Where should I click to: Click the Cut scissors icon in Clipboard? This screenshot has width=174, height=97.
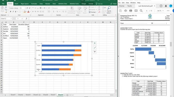6,7
